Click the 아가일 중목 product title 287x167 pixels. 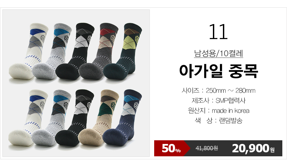tap(219, 71)
